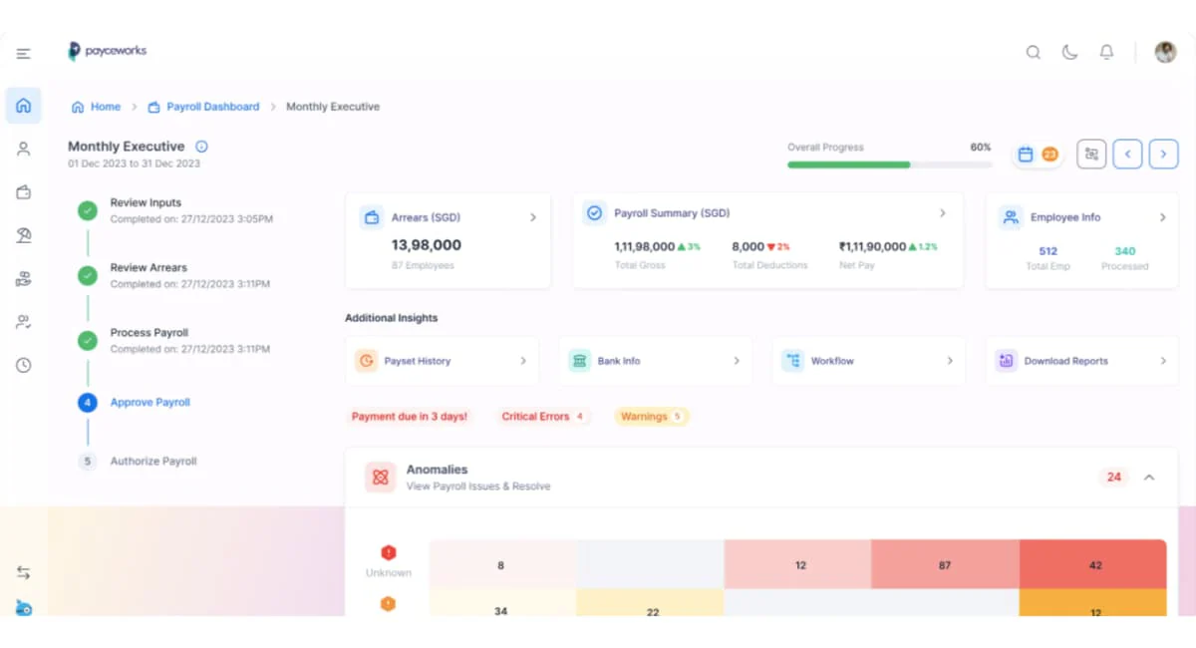Go to previous period arrow
Viewport: 1196px width, 648px height.
(x=1127, y=154)
